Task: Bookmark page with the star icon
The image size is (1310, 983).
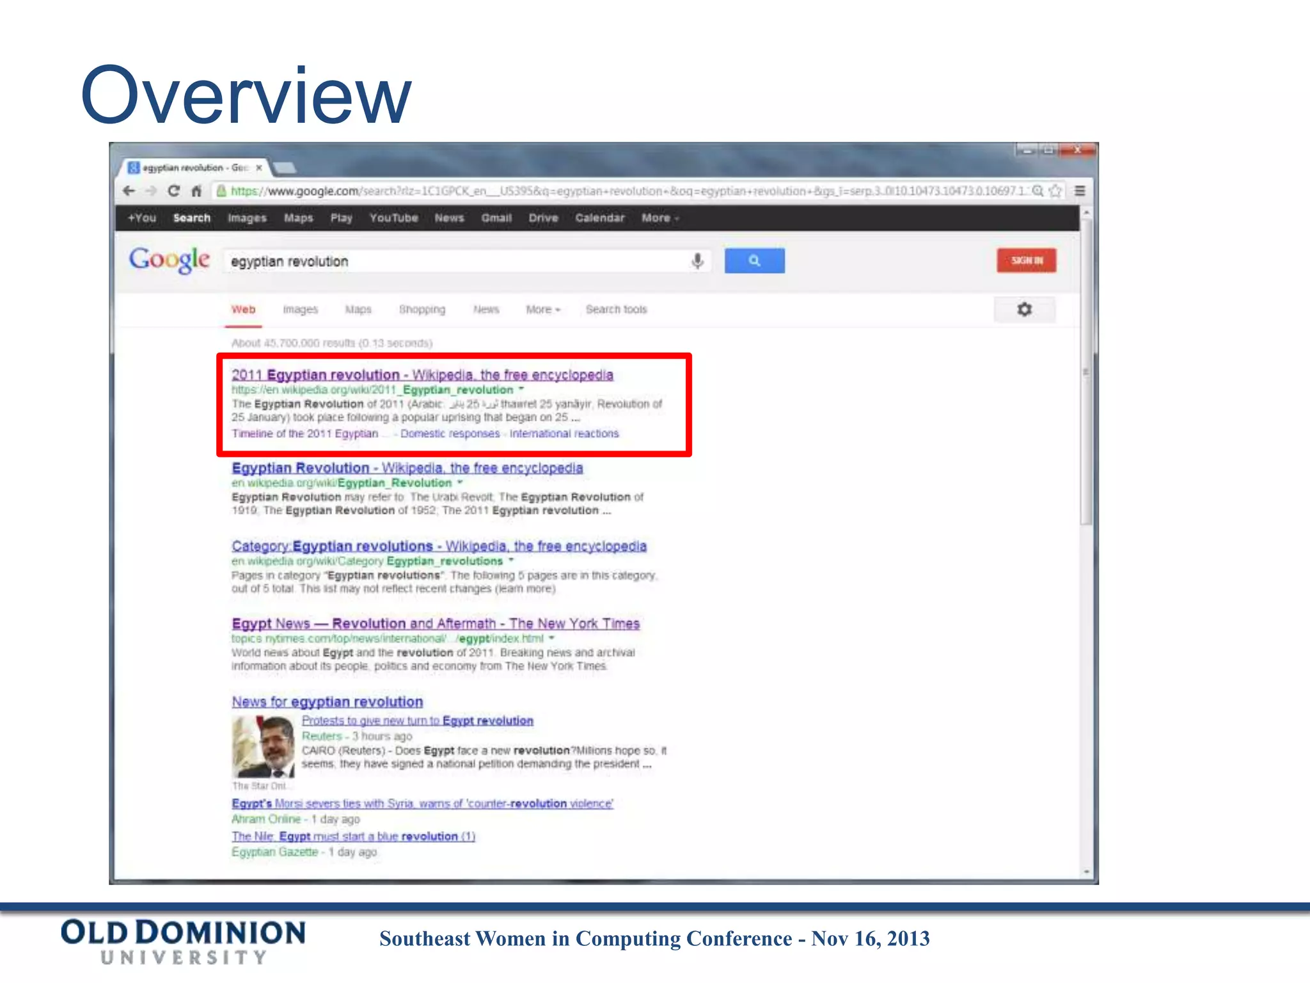Action: 1055,191
